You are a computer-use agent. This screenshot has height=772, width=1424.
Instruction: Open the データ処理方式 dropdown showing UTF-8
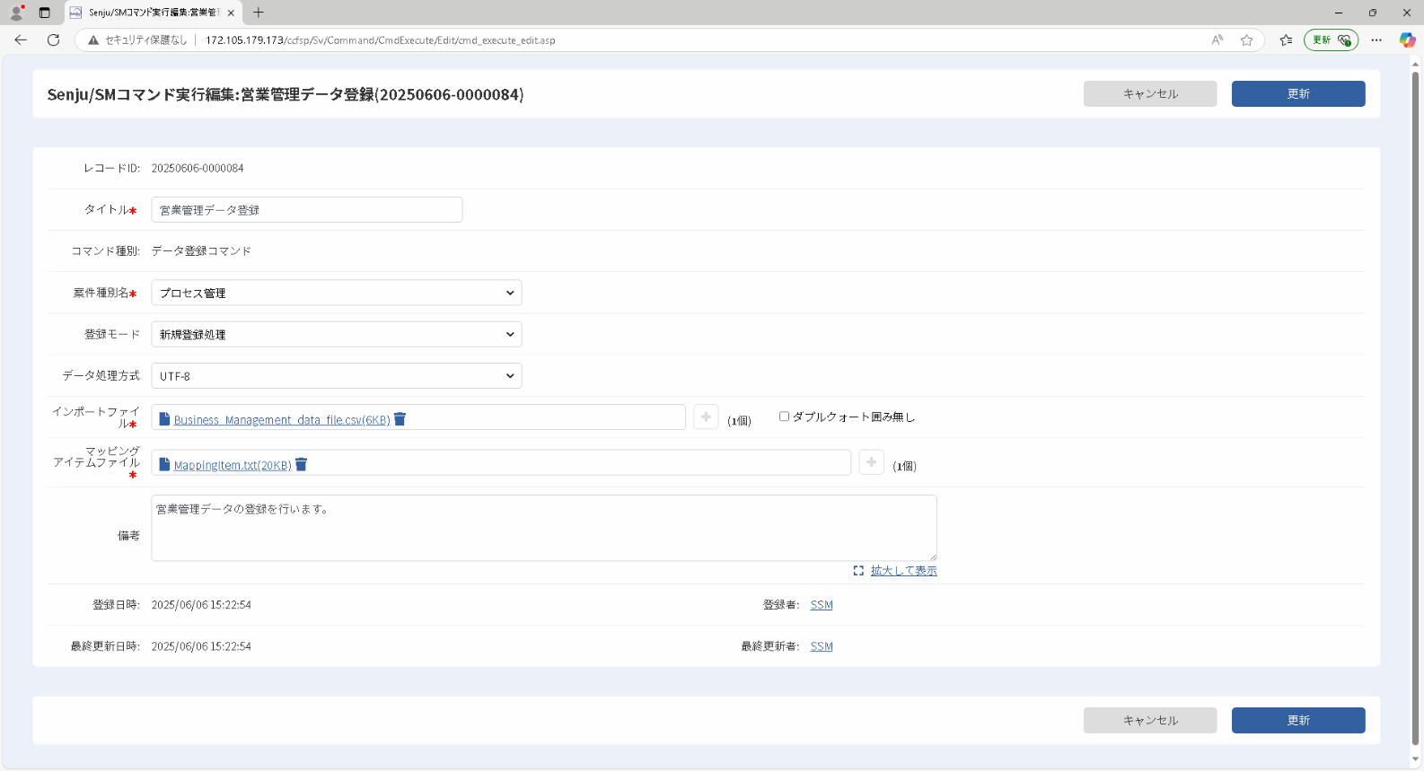337,376
